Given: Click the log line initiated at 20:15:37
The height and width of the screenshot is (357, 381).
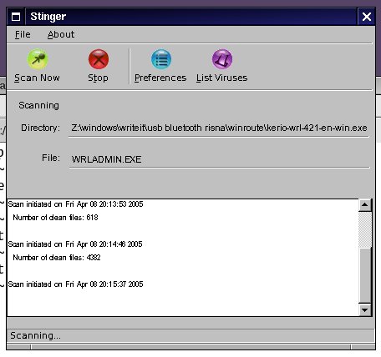Looking at the screenshot, I should pos(75,284).
